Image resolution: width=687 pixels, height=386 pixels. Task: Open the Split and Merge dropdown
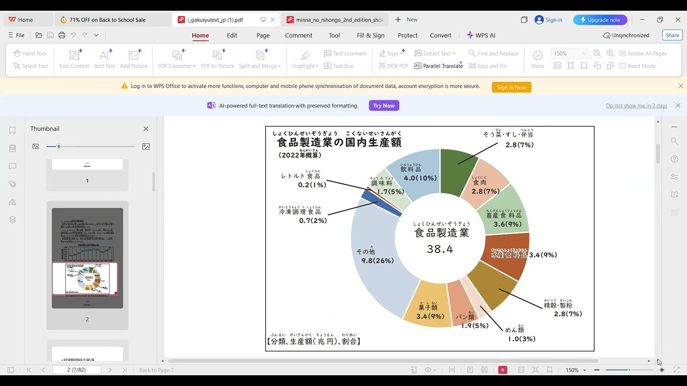(x=260, y=60)
